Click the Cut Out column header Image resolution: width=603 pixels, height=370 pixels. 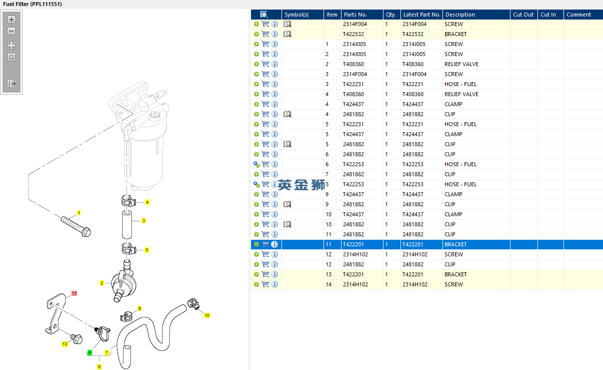[523, 15]
